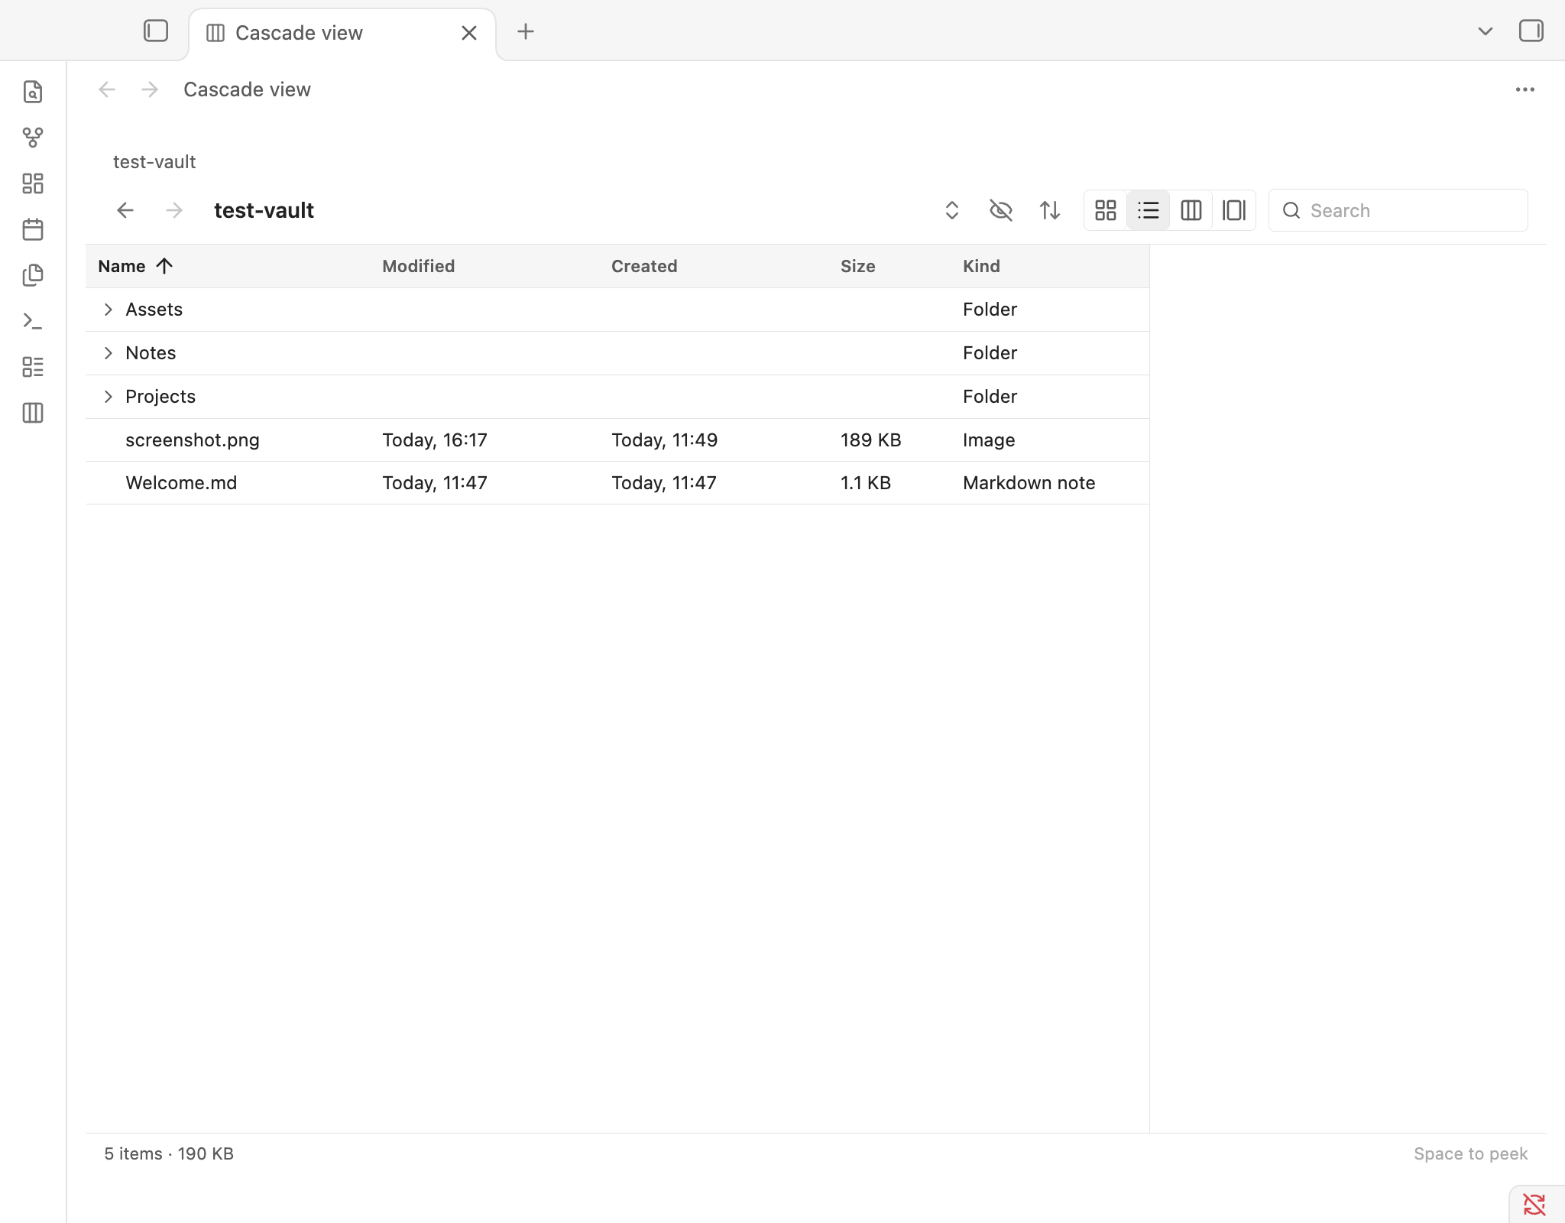
Task: Toggle the right sidebar panel icon
Action: click(x=1531, y=31)
